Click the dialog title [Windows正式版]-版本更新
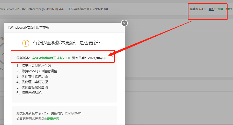The width and height of the screenshot is (233, 125). click(29, 27)
